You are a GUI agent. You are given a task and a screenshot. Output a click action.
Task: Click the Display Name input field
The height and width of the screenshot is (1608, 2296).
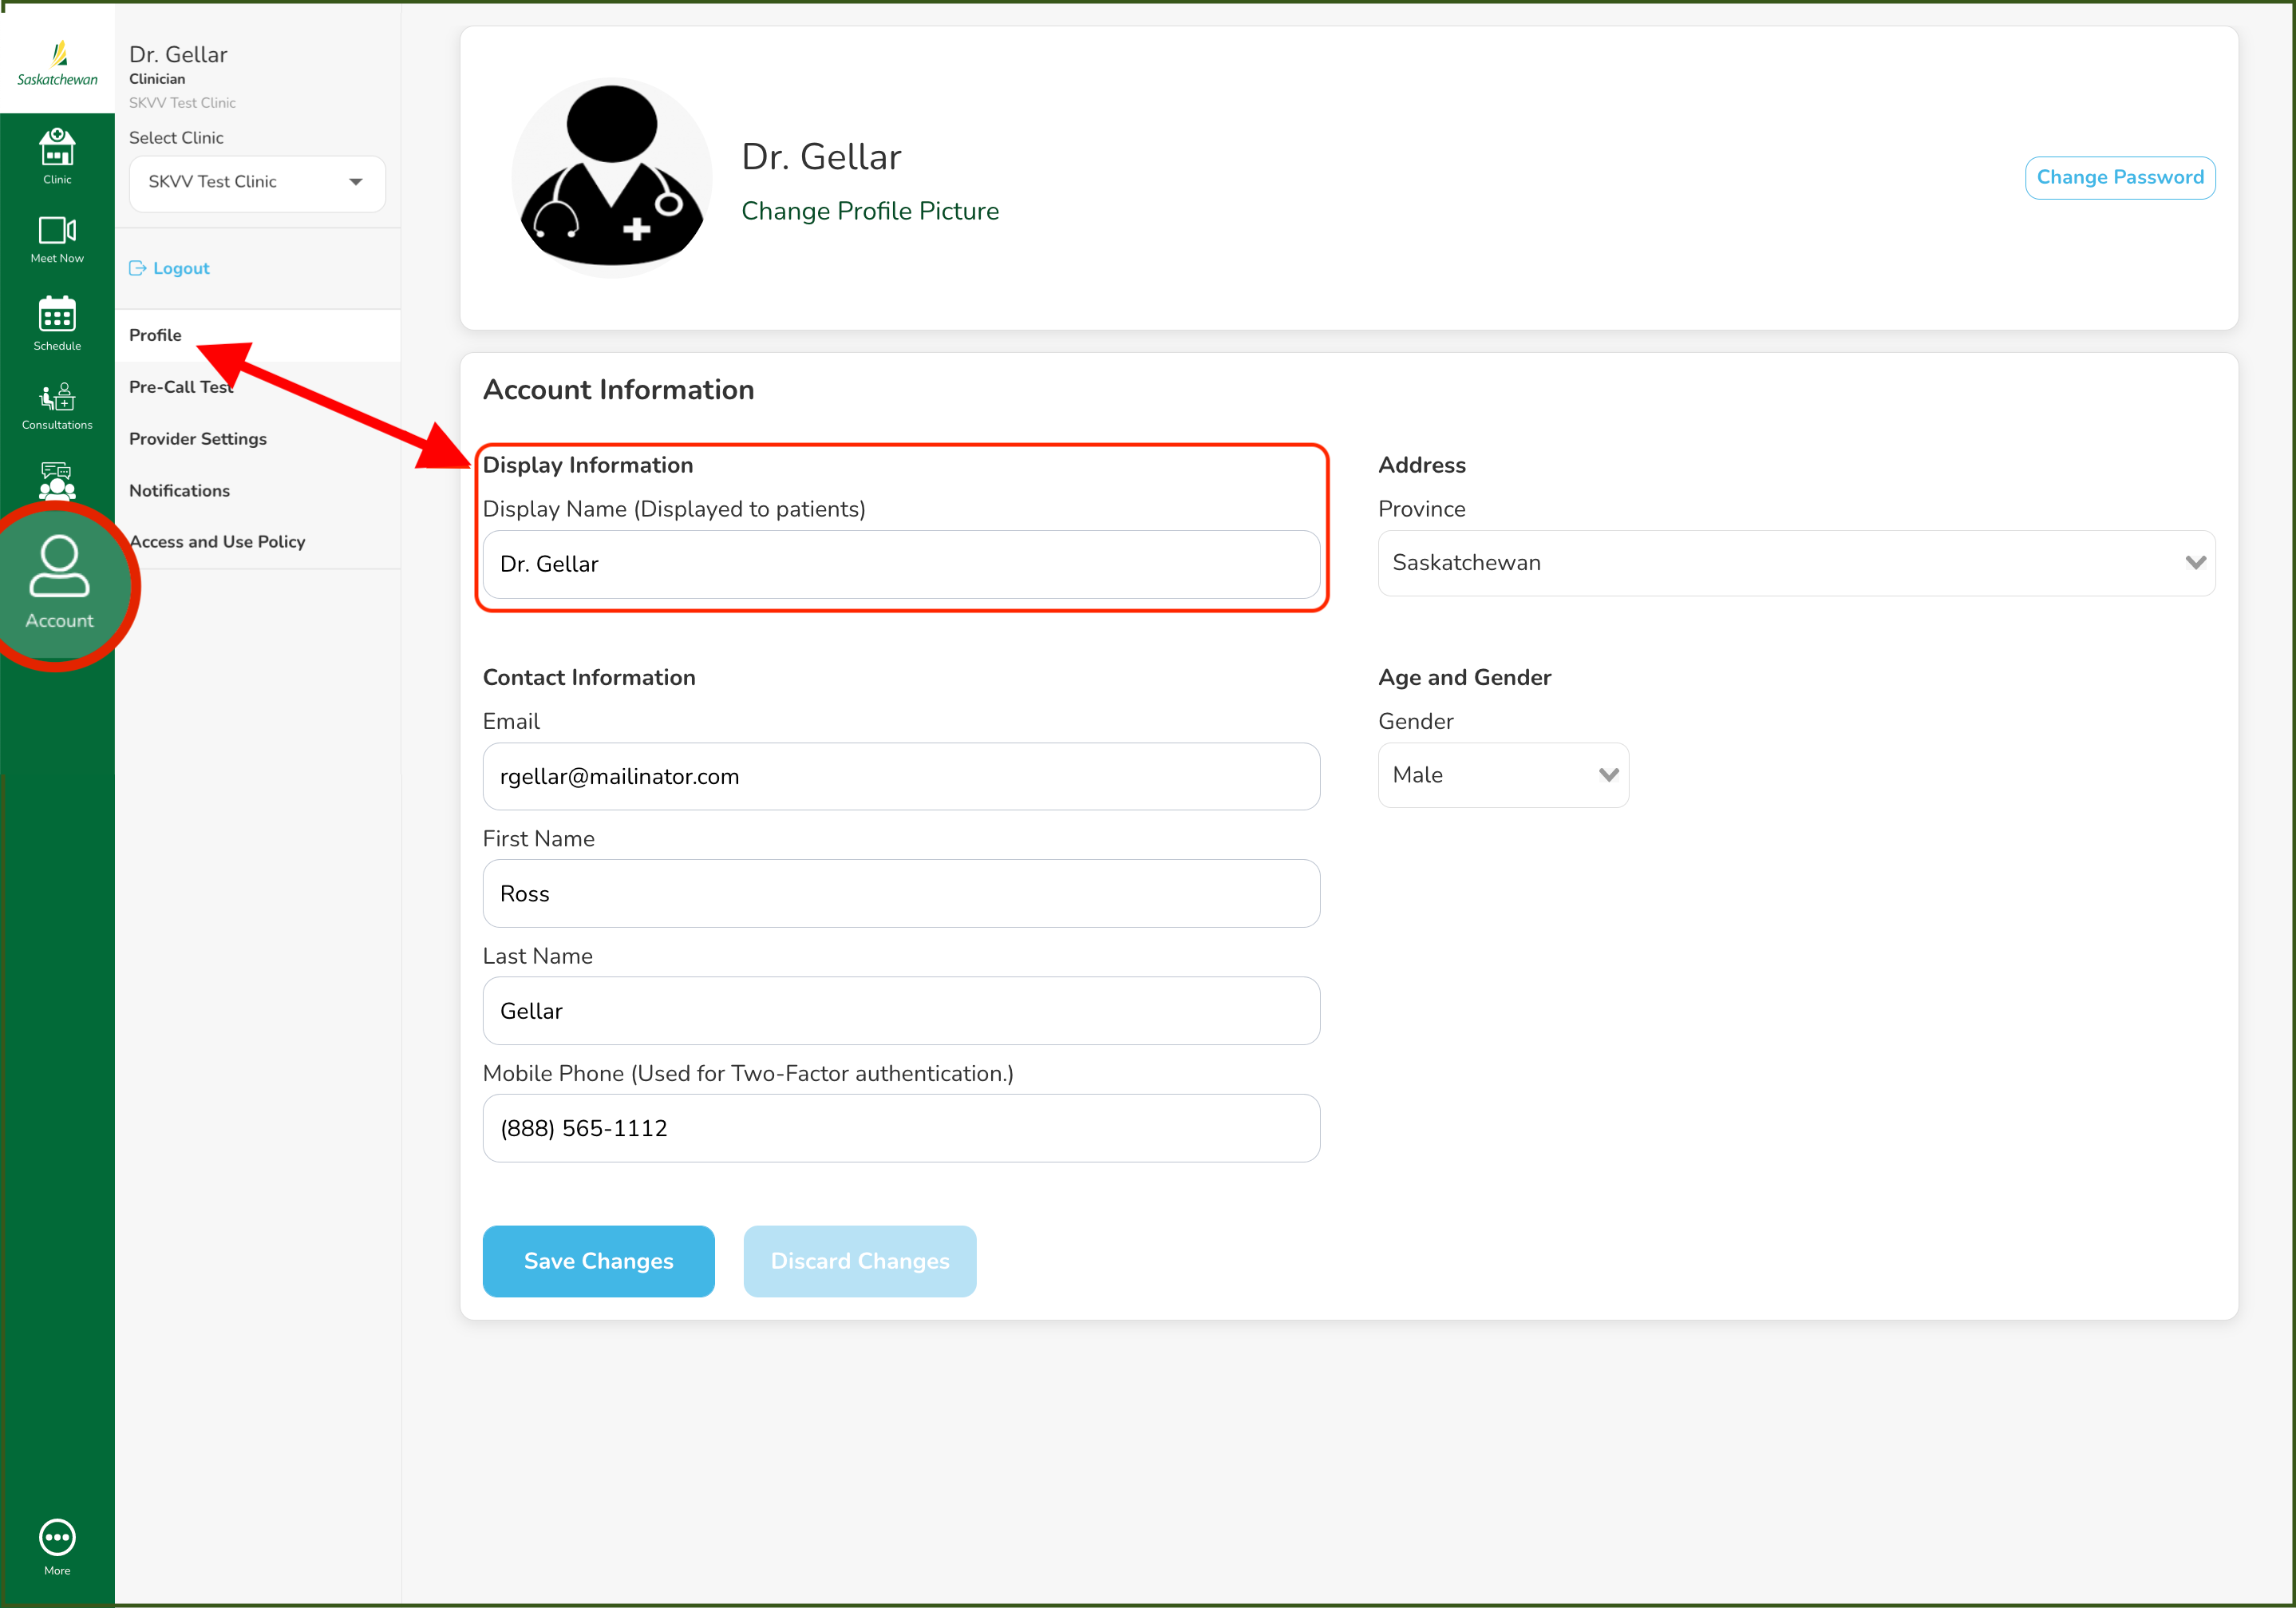coord(900,562)
